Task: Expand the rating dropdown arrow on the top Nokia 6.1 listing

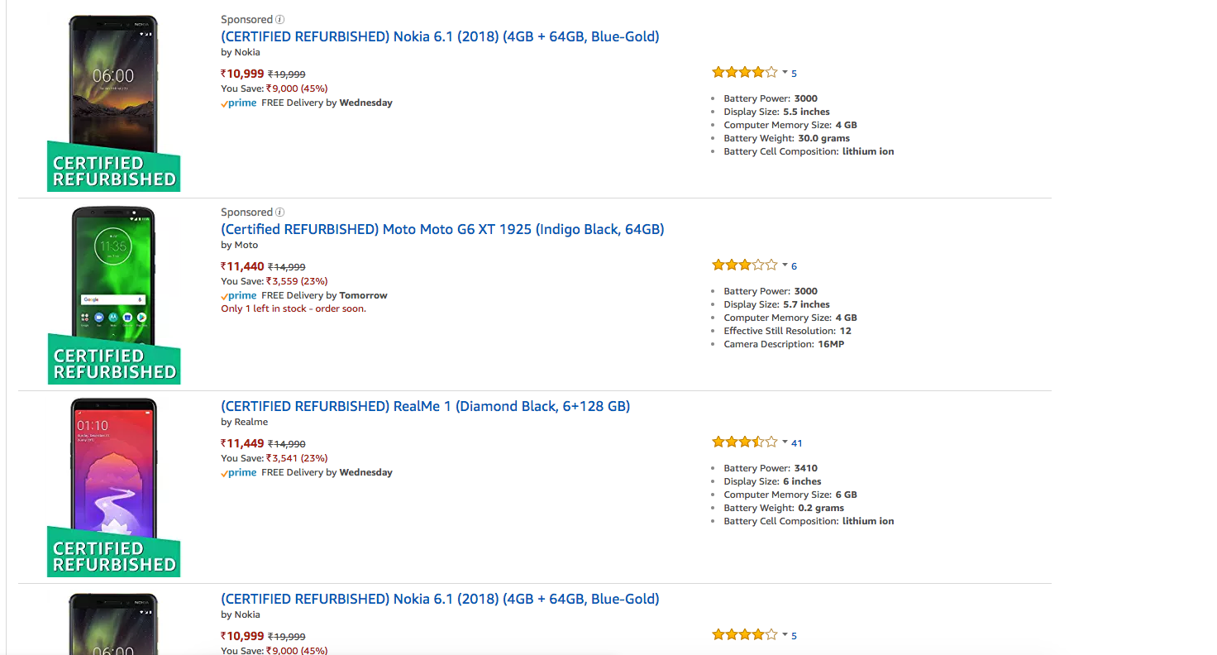Action: (x=785, y=73)
